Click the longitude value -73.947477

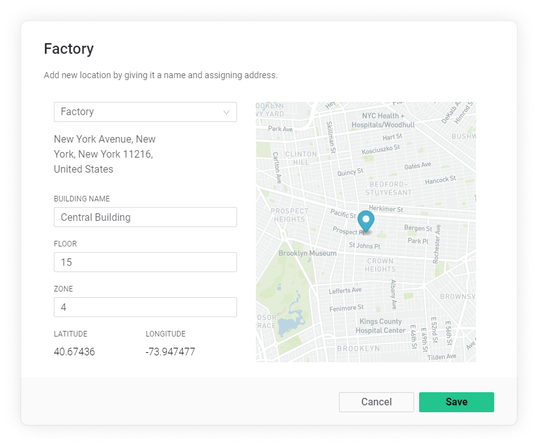point(170,352)
